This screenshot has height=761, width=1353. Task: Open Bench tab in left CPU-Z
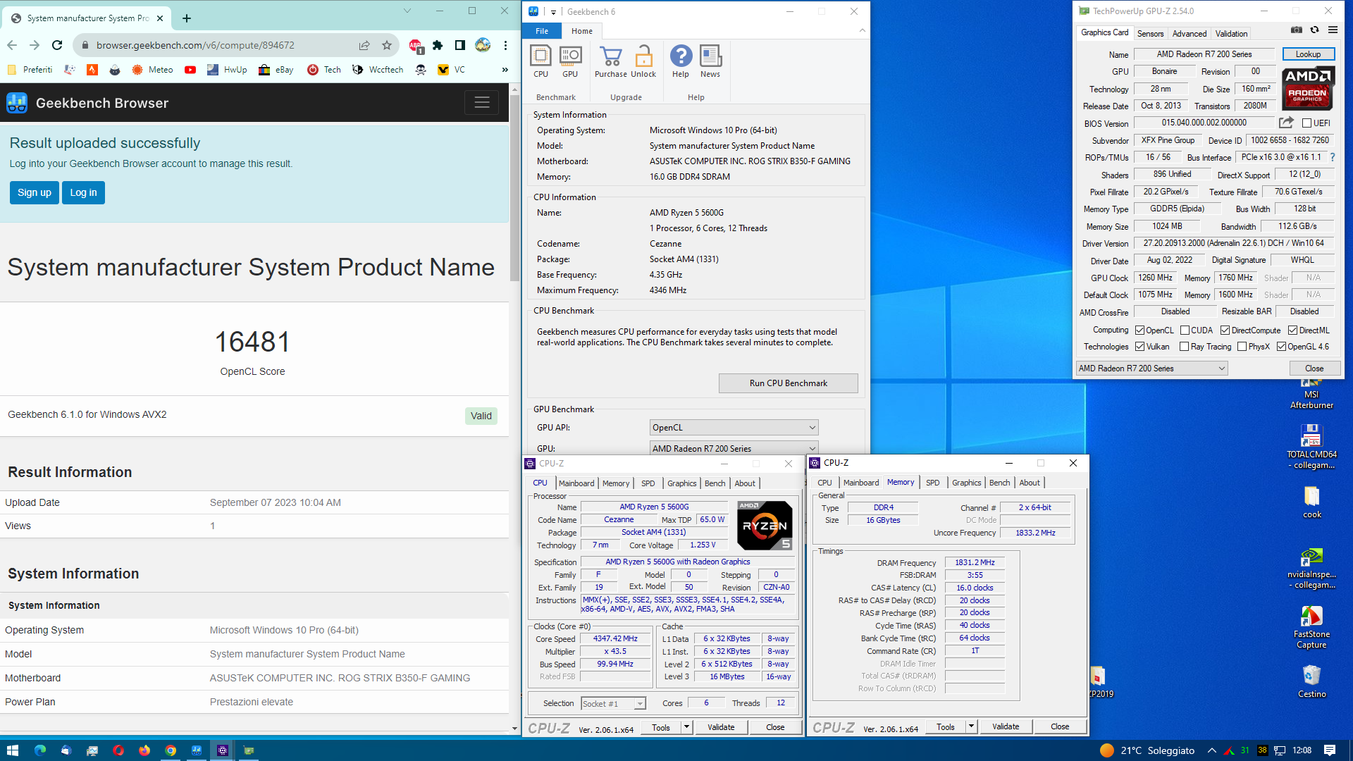tap(715, 483)
